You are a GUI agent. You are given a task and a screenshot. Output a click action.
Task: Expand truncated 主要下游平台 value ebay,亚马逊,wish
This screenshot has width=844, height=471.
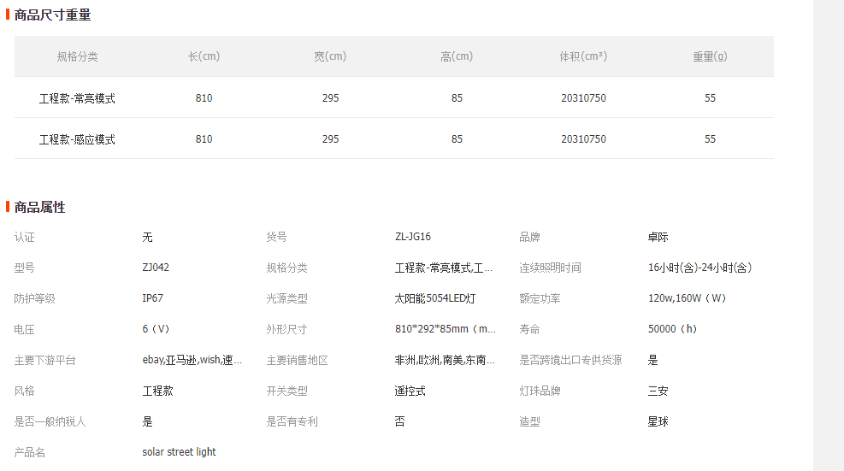click(192, 360)
